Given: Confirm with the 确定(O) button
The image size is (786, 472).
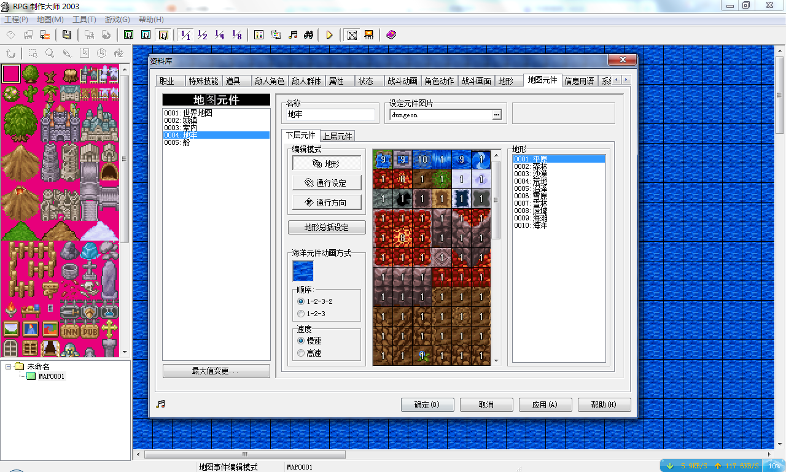Looking at the screenshot, I should [x=427, y=405].
